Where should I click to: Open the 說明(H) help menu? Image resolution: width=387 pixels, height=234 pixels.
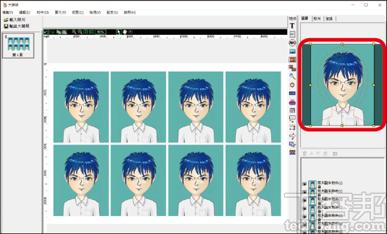(x=130, y=12)
